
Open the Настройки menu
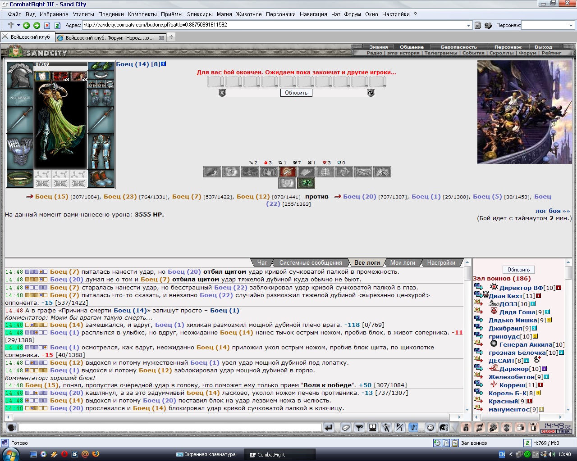point(396,14)
